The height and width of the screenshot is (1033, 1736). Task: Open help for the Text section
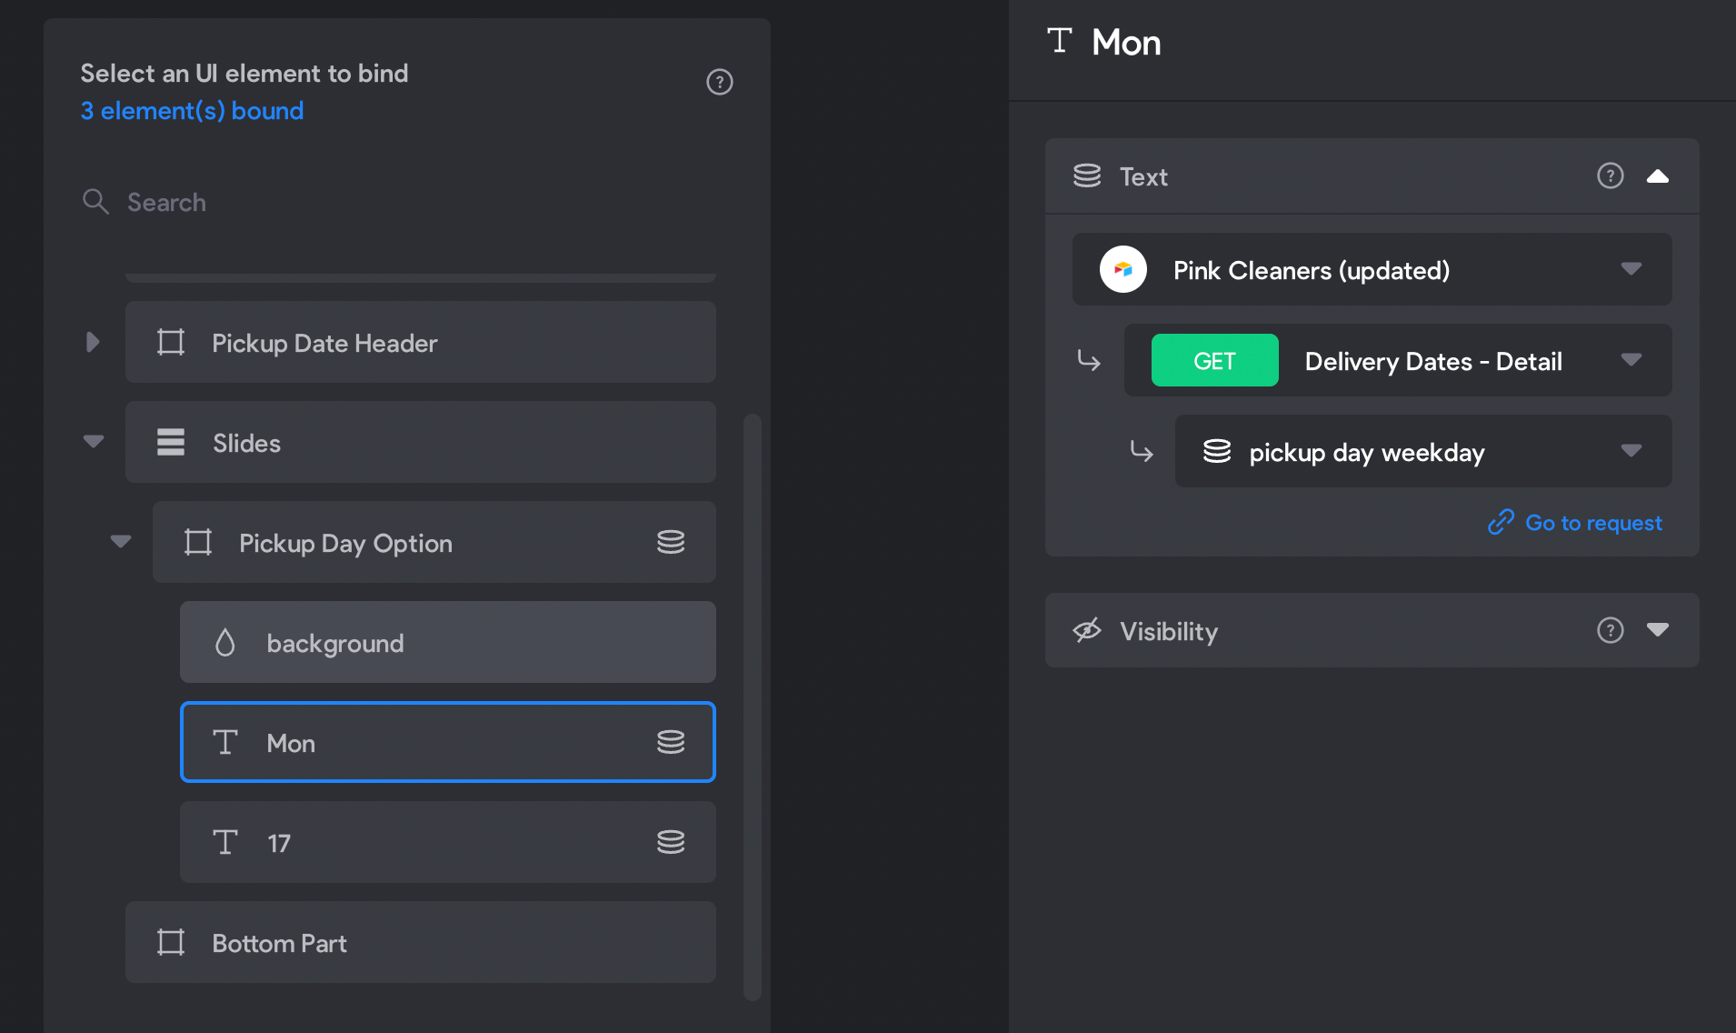(1610, 176)
